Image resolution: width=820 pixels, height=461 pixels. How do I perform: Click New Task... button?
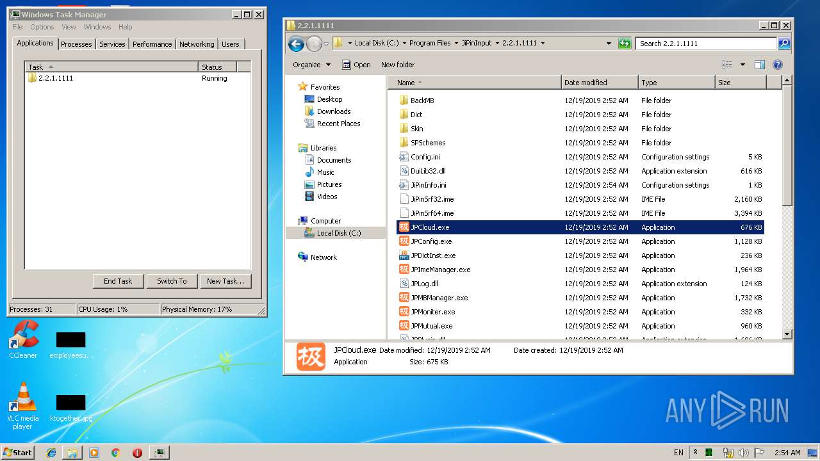pyautogui.click(x=225, y=281)
